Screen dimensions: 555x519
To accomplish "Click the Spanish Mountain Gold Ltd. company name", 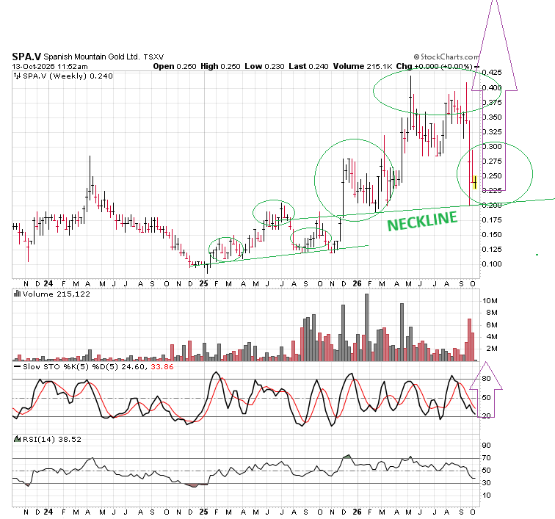I will 91,57.
